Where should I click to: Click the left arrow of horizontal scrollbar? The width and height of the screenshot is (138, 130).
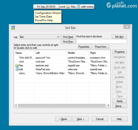coord(16,105)
